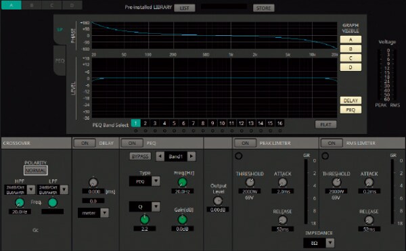Select PEQ band 13

(250, 123)
